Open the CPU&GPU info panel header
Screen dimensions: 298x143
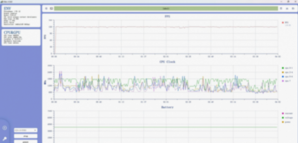12,33
